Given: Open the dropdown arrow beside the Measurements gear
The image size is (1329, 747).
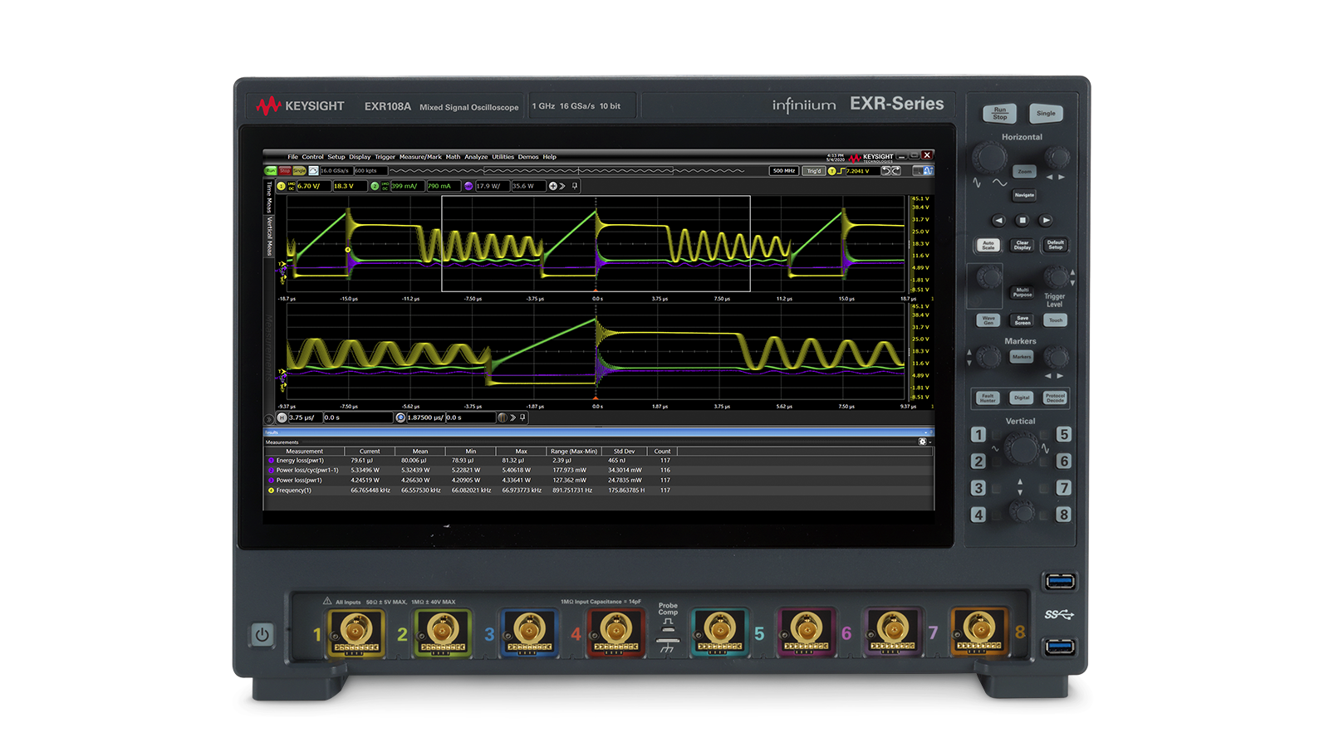Looking at the screenshot, I should coord(929,443).
